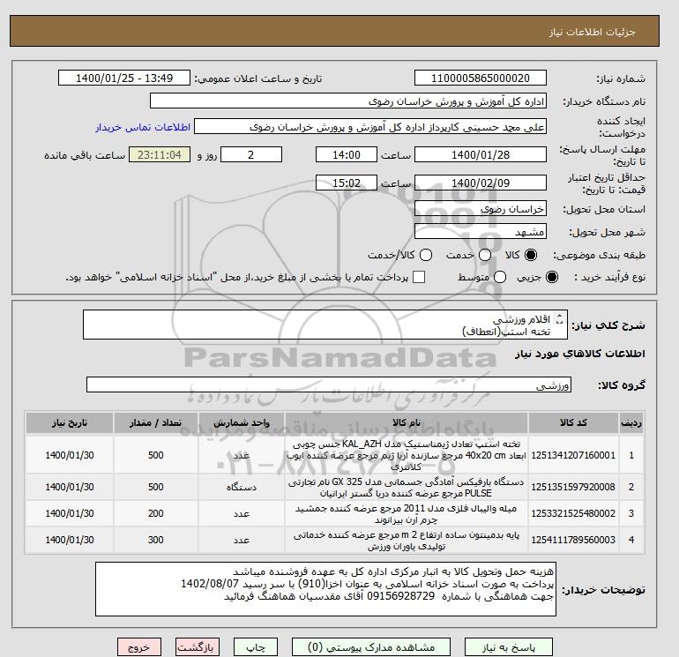
Task: Click quantity 300 in row 4
Action: coord(155,540)
